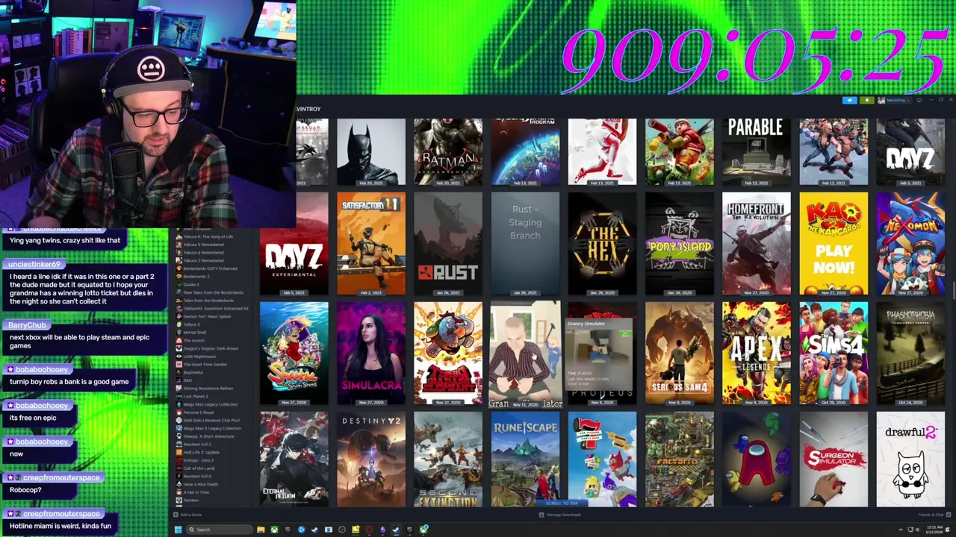
Task: Open the Pony Island cover
Action: tap(680, 243)
